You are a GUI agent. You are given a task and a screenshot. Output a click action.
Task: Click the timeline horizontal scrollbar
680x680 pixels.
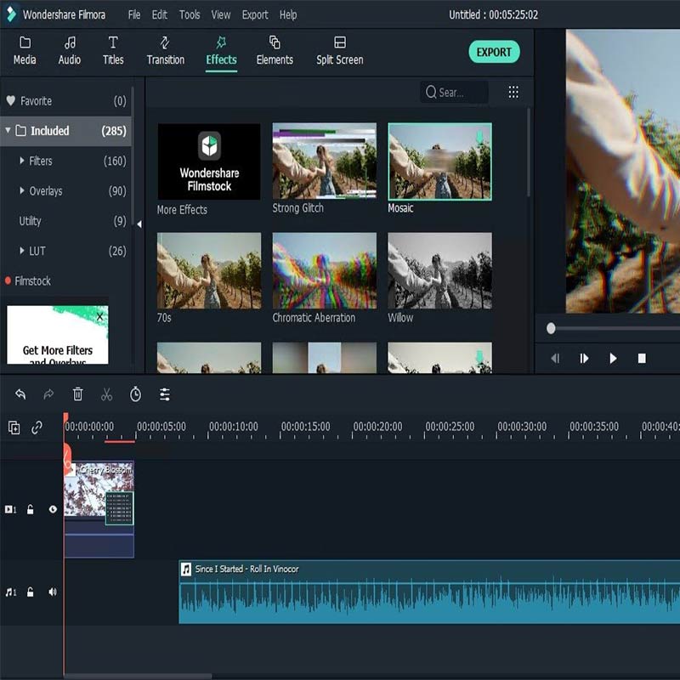pyautogui.click(x=138, y=676)
